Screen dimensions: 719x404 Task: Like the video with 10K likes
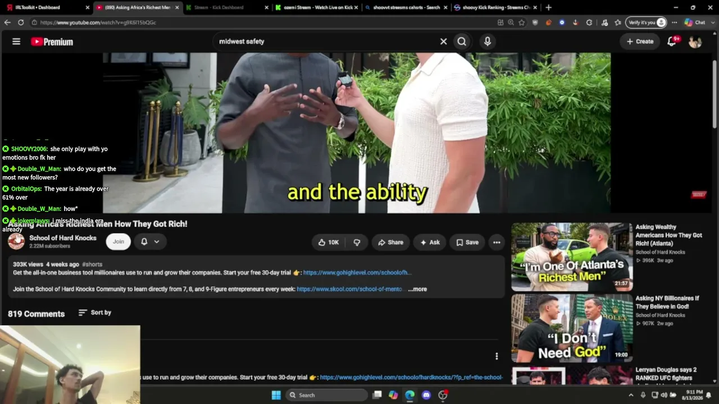click(x=329, y=242)
